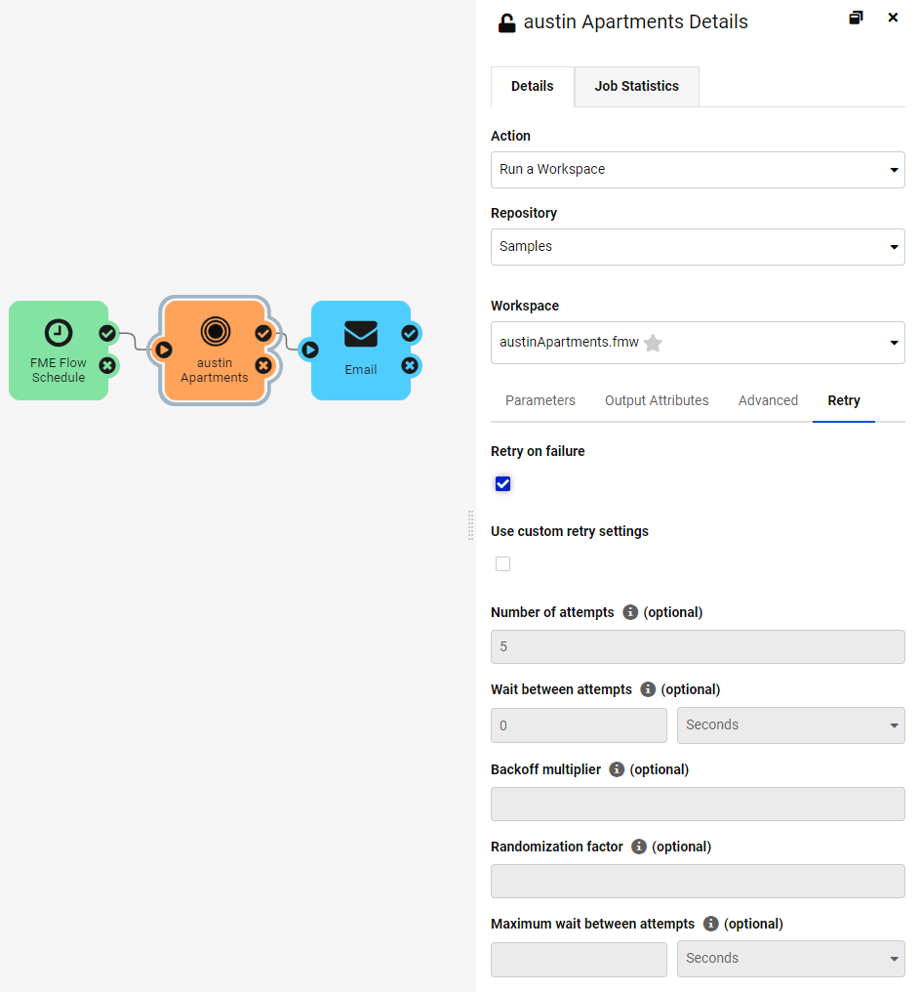920x992 pixels.
Task: Click the success port of Email node
Action: [x=410, y=333]
